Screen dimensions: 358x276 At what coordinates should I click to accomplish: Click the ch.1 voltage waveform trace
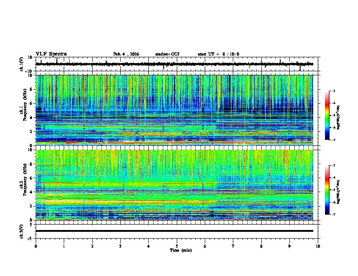click(x=174, y=64)
